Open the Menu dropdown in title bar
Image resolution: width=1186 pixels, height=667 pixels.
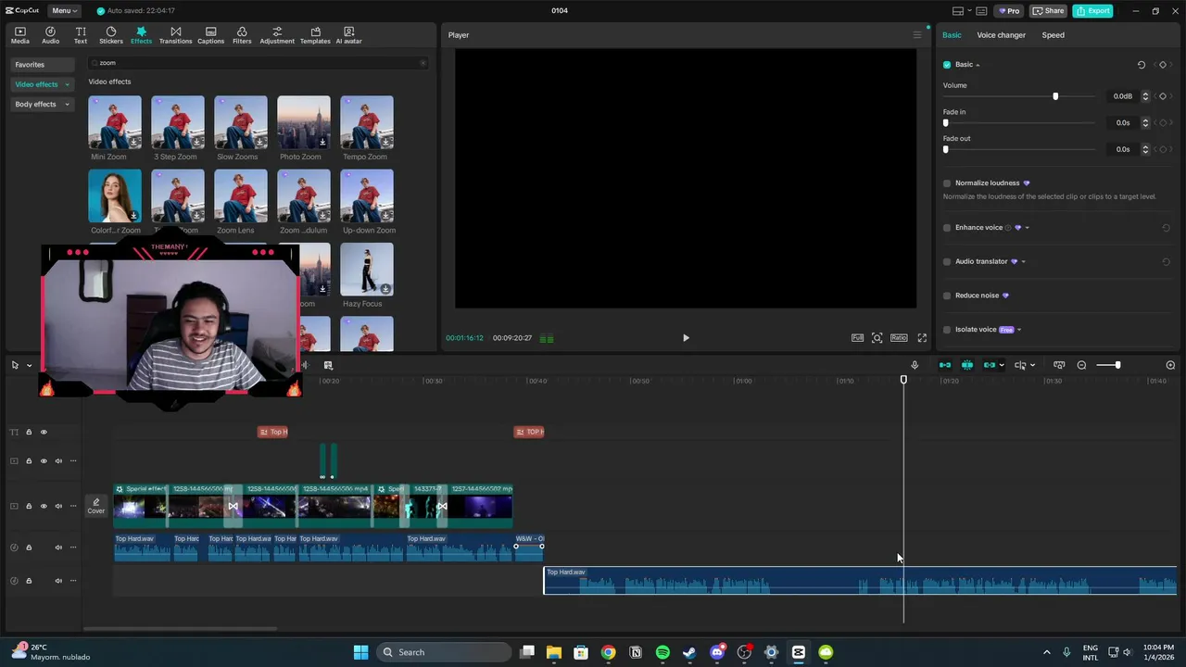(x=64, y=11)
